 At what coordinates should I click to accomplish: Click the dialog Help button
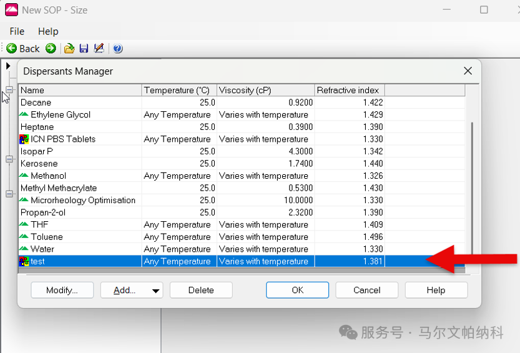click(436, 290)
